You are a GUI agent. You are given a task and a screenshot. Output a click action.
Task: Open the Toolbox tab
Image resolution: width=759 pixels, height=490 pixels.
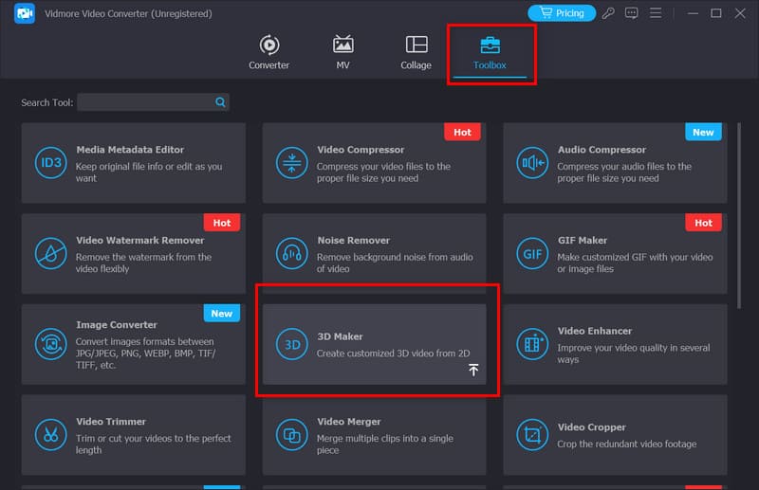point(491,53)
